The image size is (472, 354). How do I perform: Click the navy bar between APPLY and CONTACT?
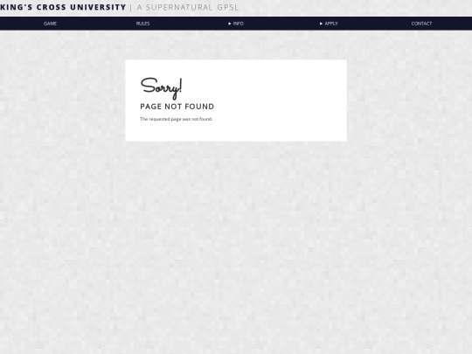click(375, 24)
